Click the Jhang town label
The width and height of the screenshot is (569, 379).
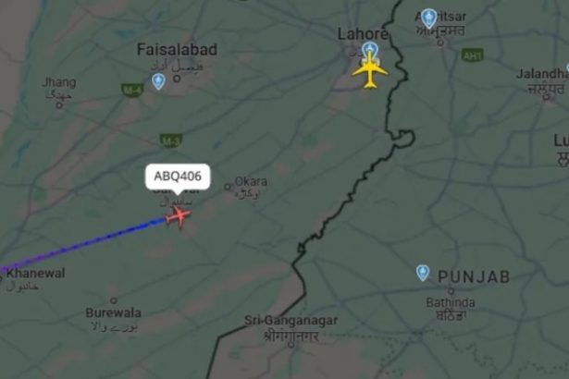point(59,82)
